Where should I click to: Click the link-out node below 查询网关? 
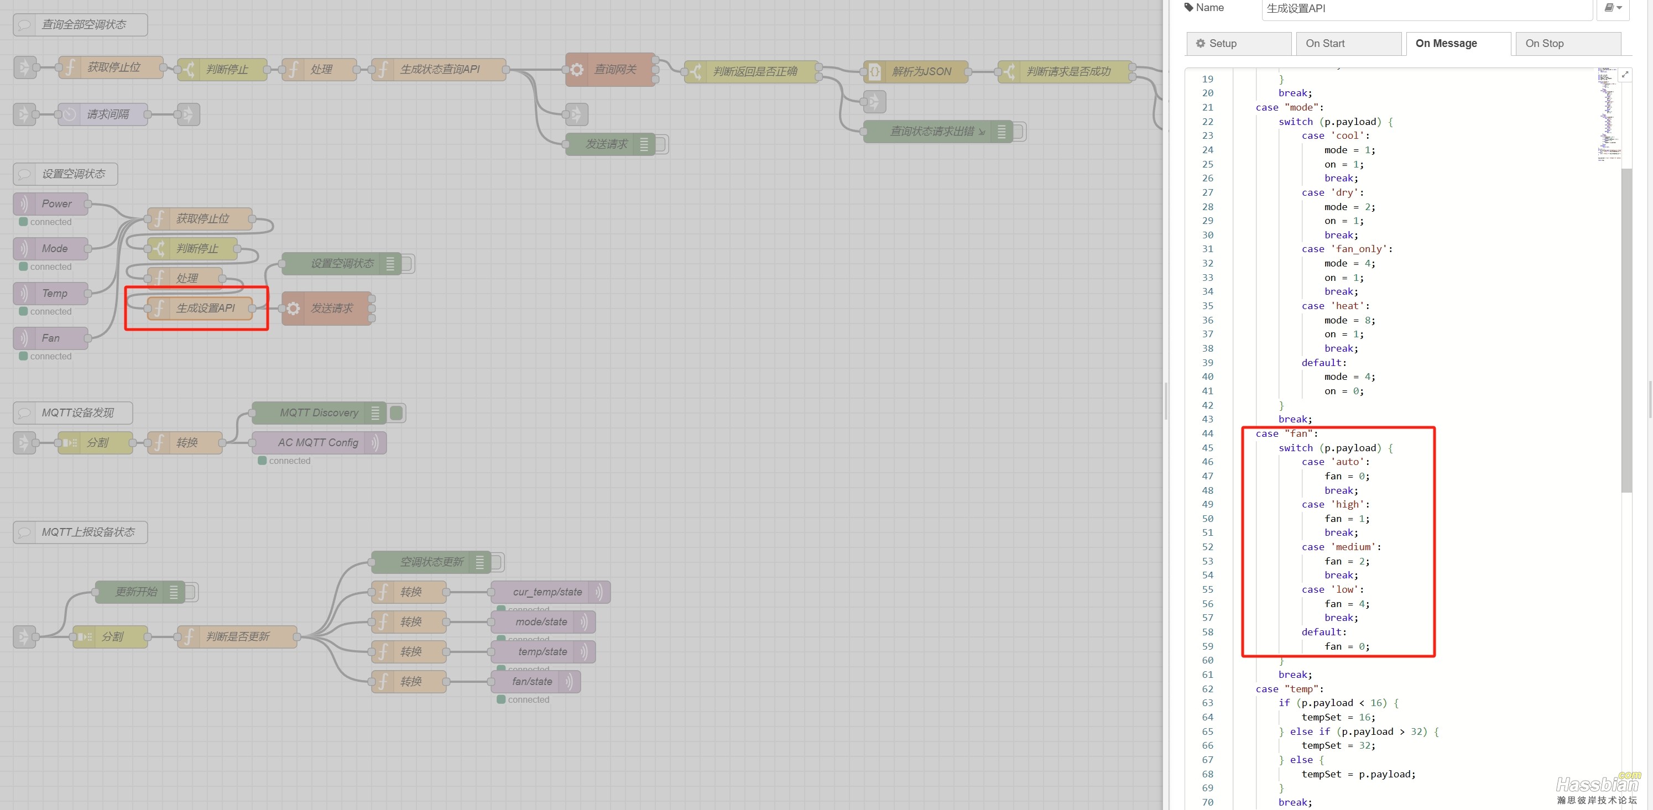click(577, 114)
